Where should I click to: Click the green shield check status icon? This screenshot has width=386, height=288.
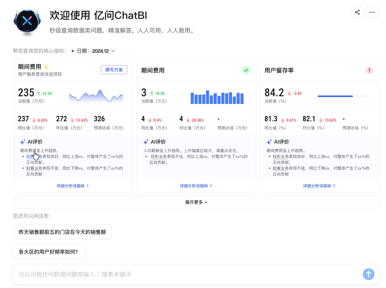(246, 70)
